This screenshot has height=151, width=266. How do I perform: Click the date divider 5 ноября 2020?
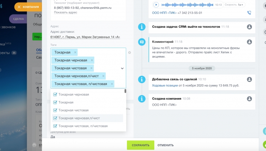pos(202,68)
